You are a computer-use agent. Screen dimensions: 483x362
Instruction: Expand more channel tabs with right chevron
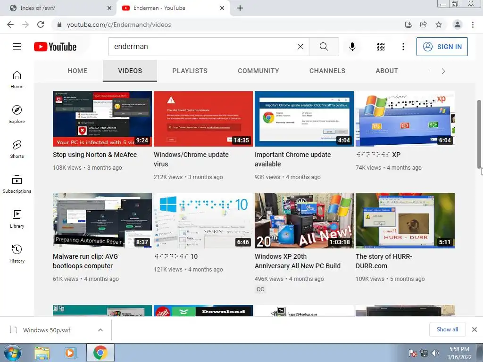pos(443,71)
